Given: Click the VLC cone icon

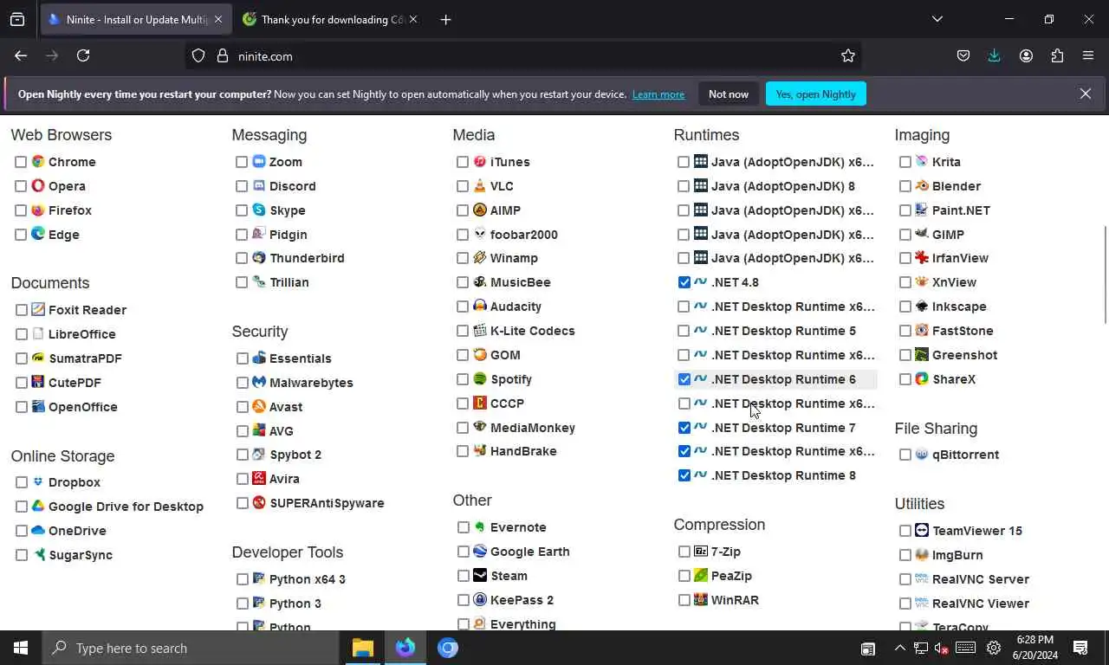Looking at the screenshot, I should click(x=480, y=186).
